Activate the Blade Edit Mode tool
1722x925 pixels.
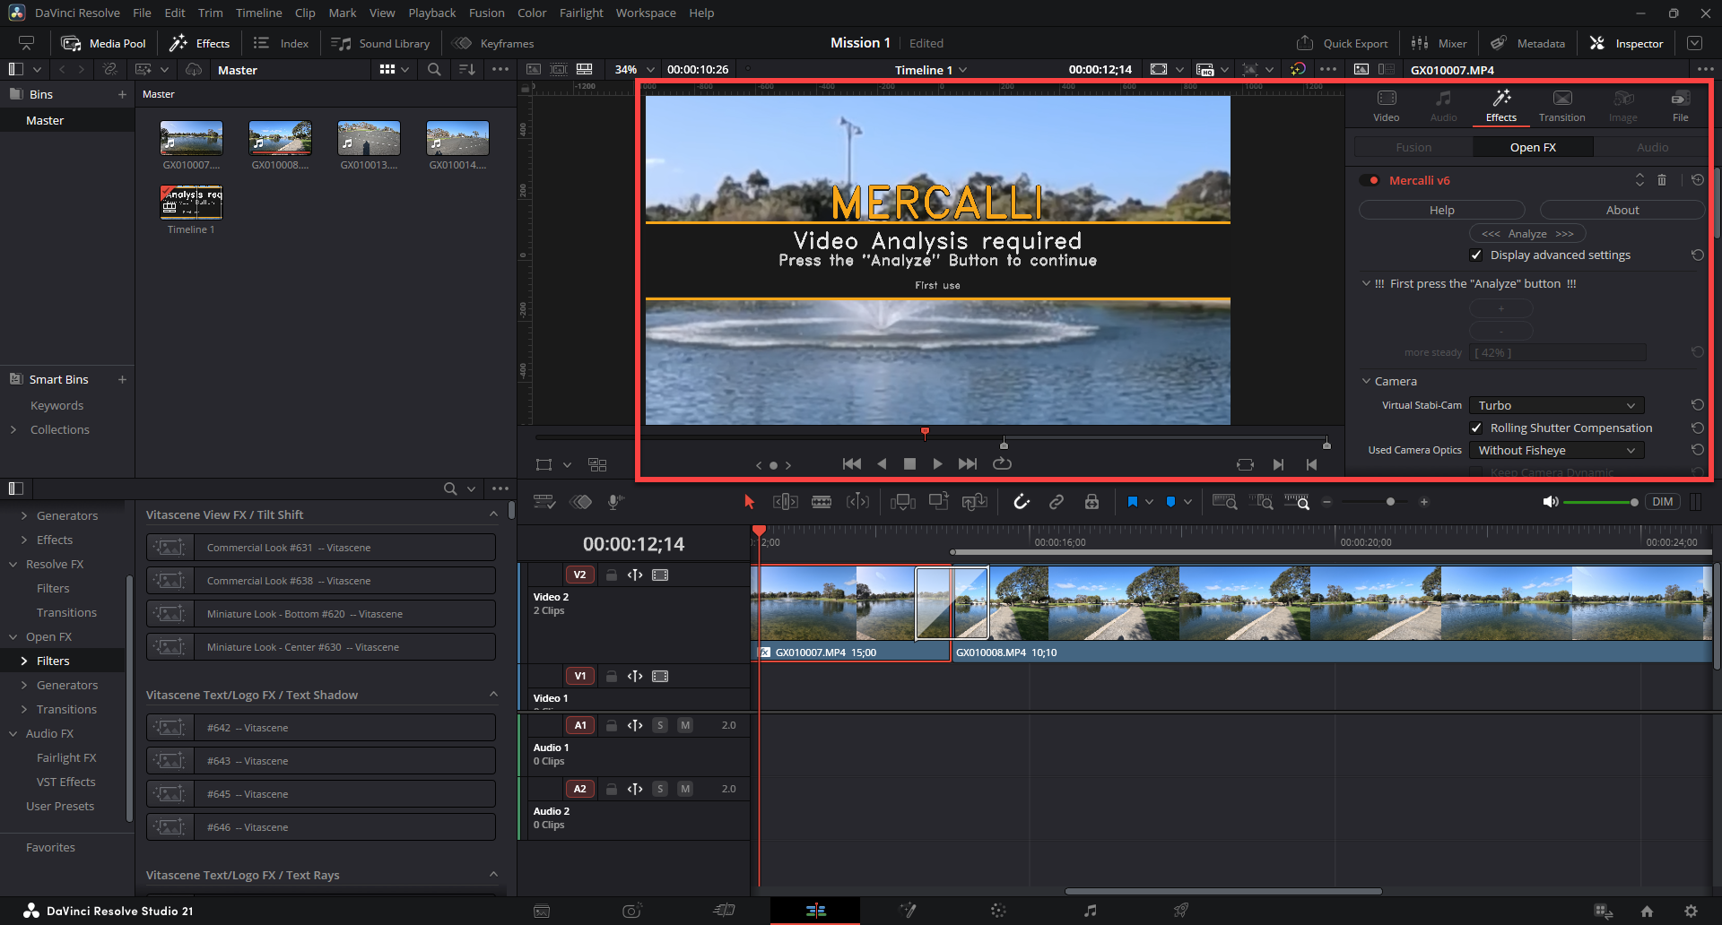point(822,502)
